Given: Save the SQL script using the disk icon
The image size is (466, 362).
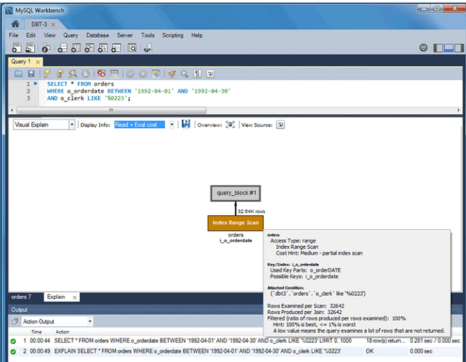Looking at the screenshot, I should pos(31,74).
